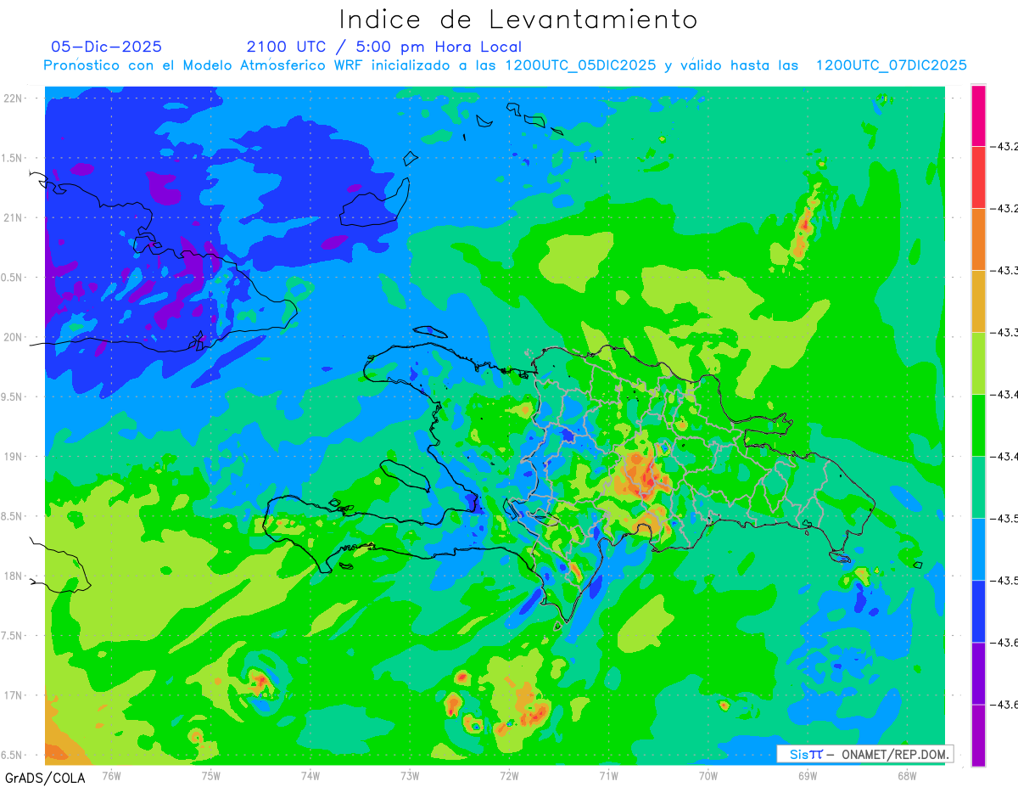Pick the magenta swatch at top of color bar
The image size is (1018, 787).
point(978,115)
